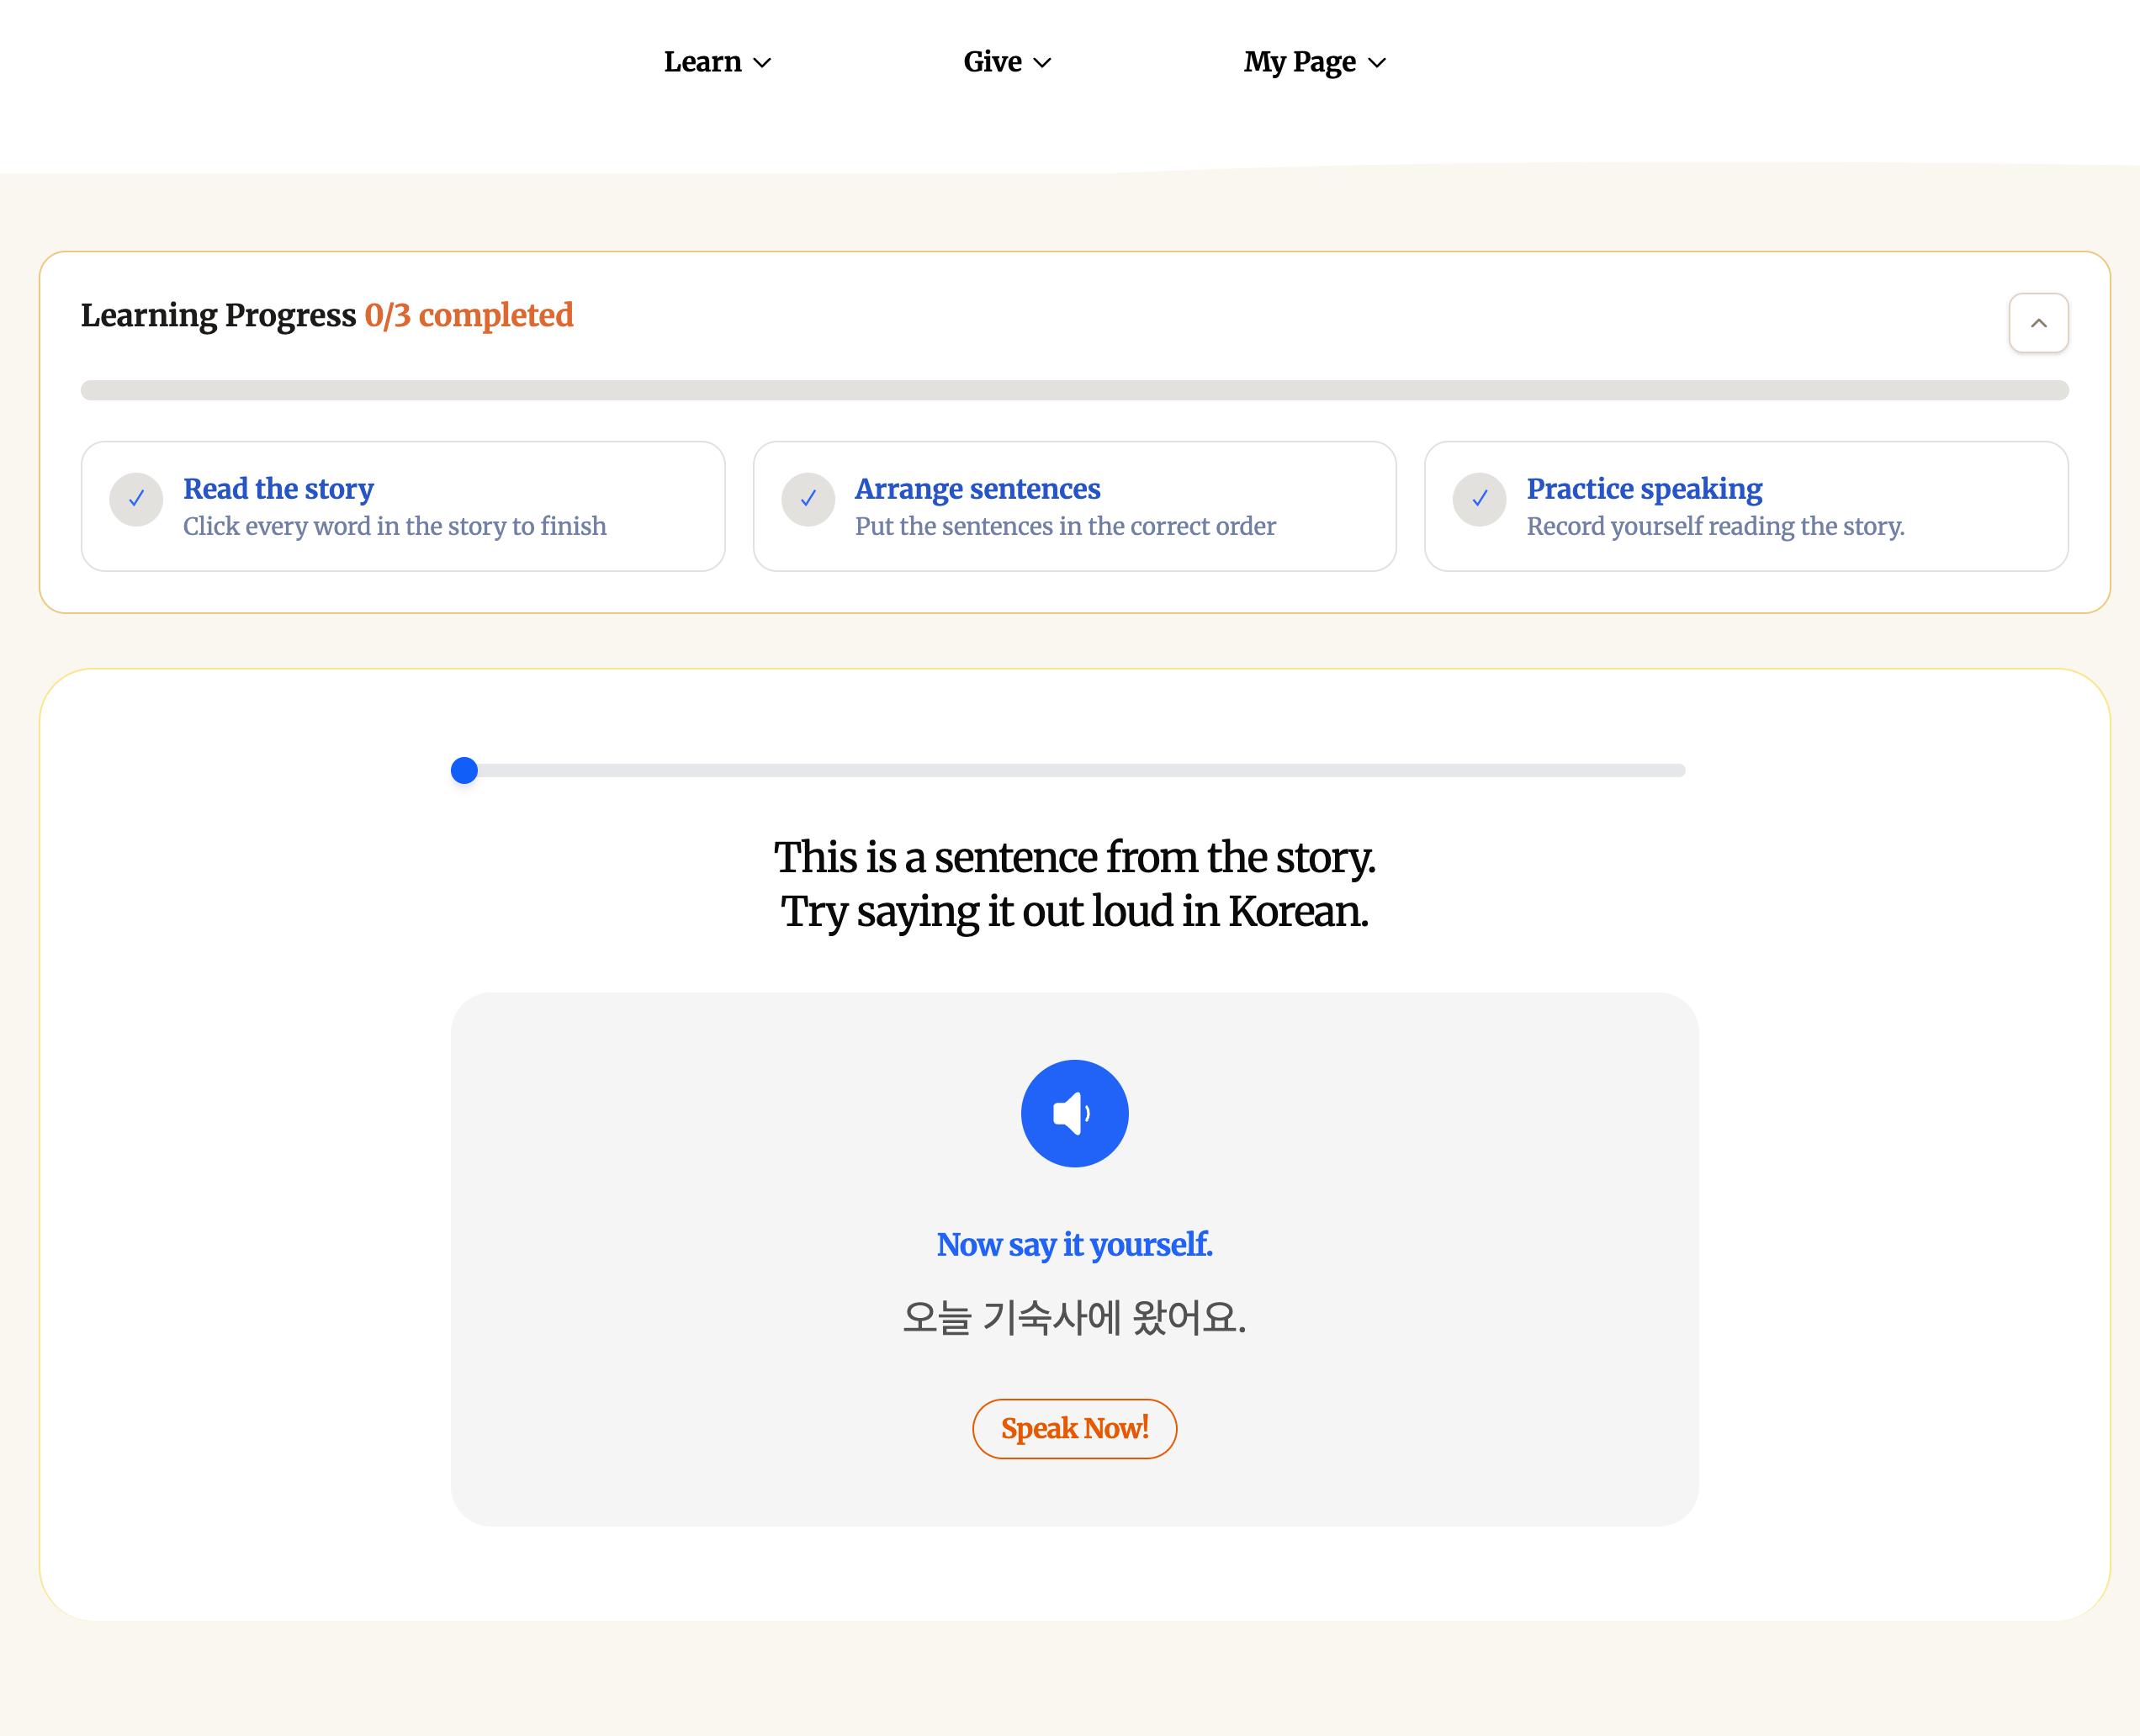Click the 'Now say it yourself.' text
This screenshot has width=2140, height=1736.
(1074, 1245)
